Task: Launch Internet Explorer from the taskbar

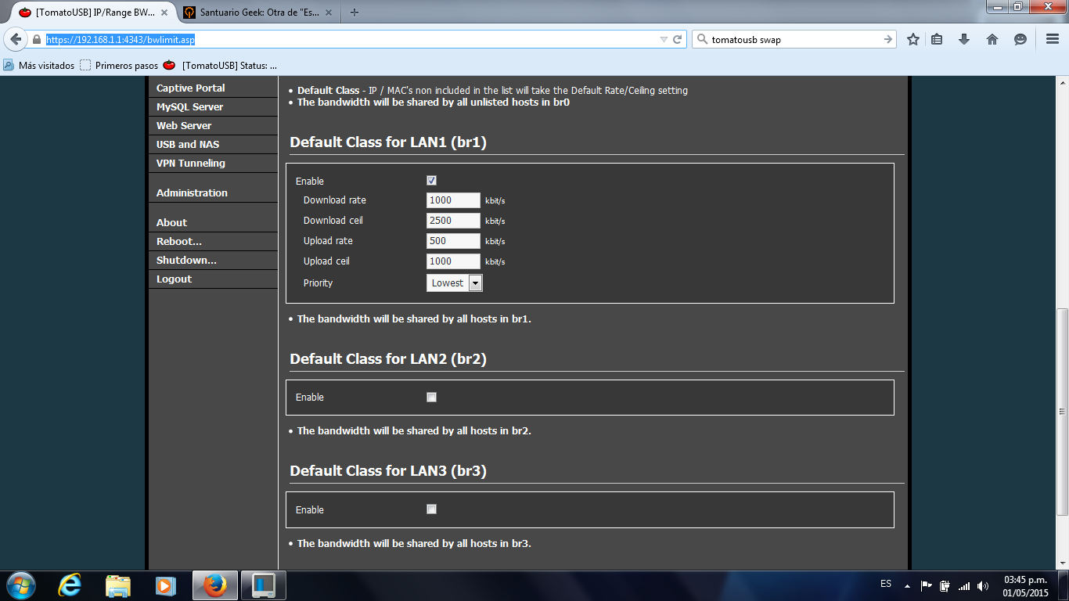Action: coord(70,585)
